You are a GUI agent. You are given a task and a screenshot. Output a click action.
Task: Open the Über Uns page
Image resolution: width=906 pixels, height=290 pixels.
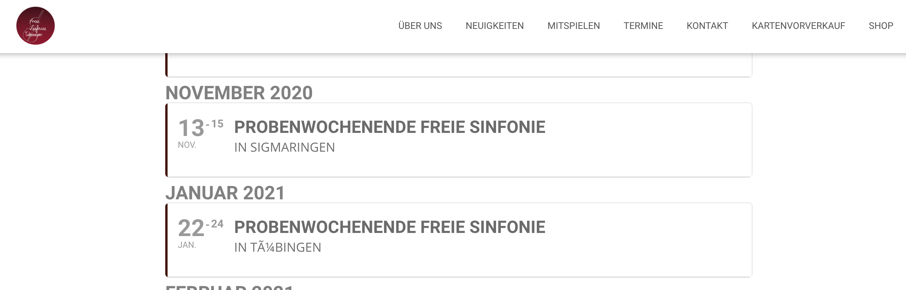click(x=420, y=26)
